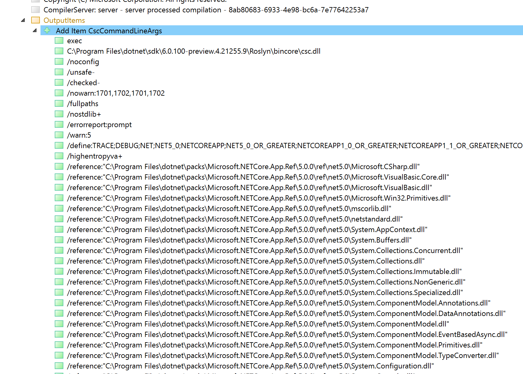Viewport: 523px width, 374px height.
Task: Collapse the OutputItems node
Action: (x=23, y=20)
